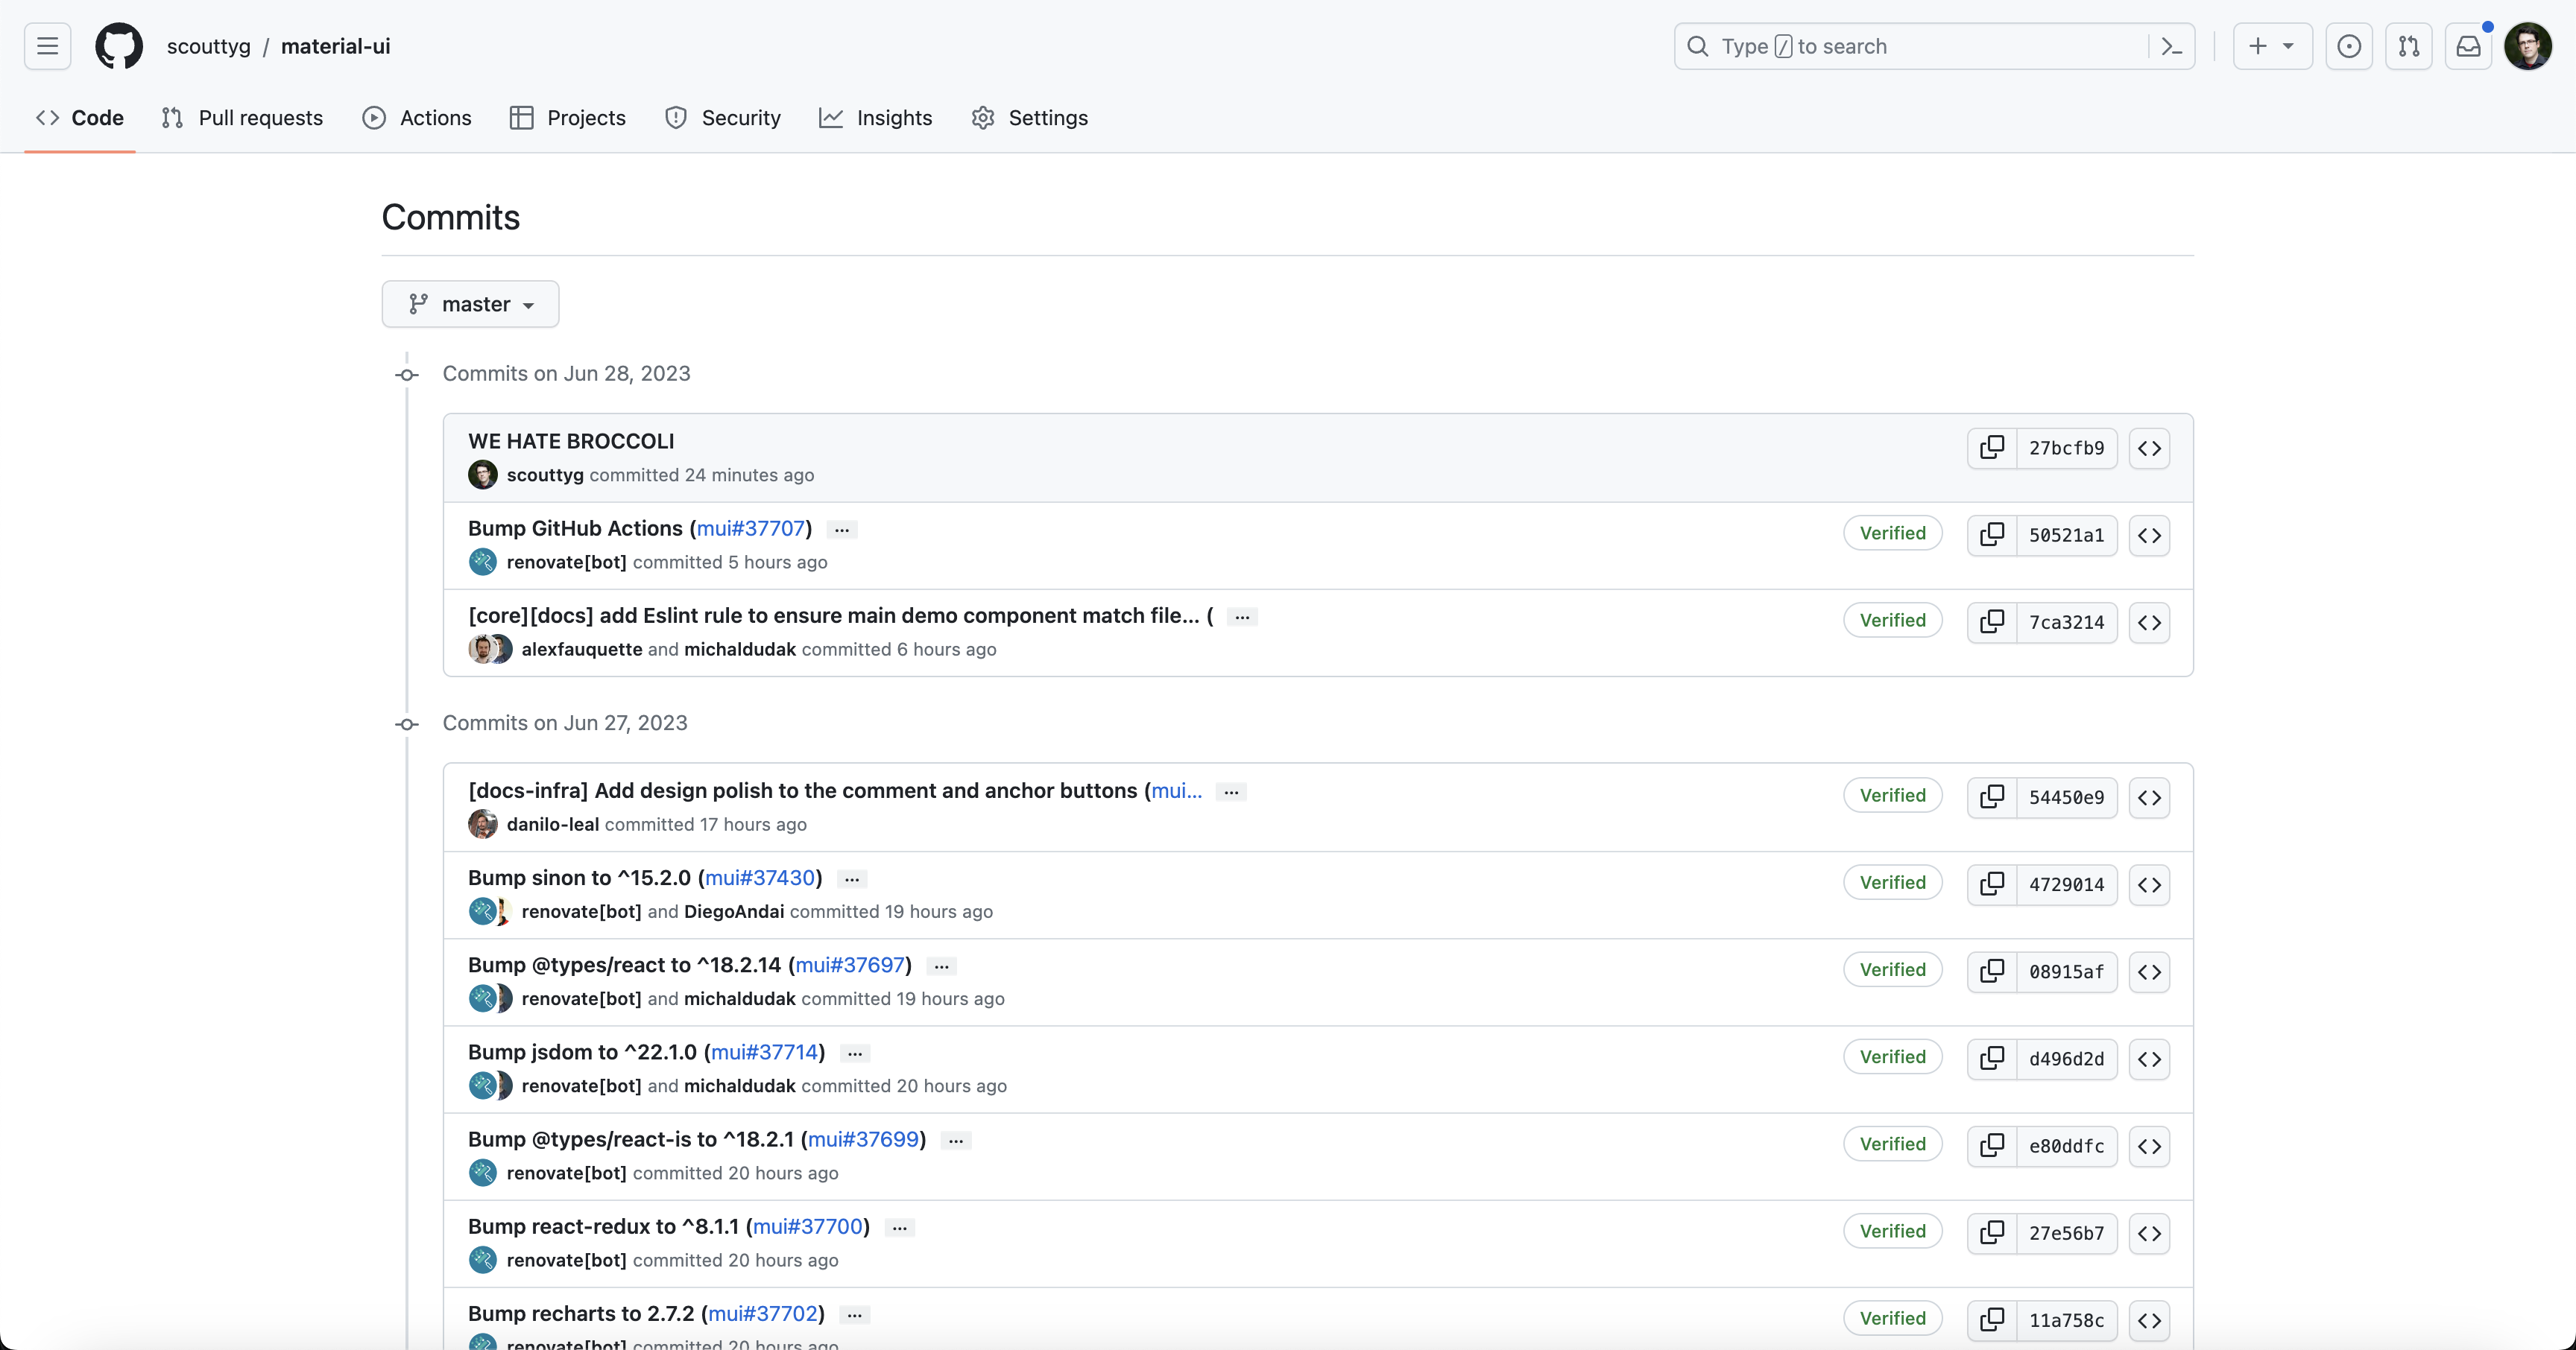Viewport: 2576px width, 1350px height.
Task: Copy full SHA for commit d496d2d
Action: [x=1992, y=1058]
